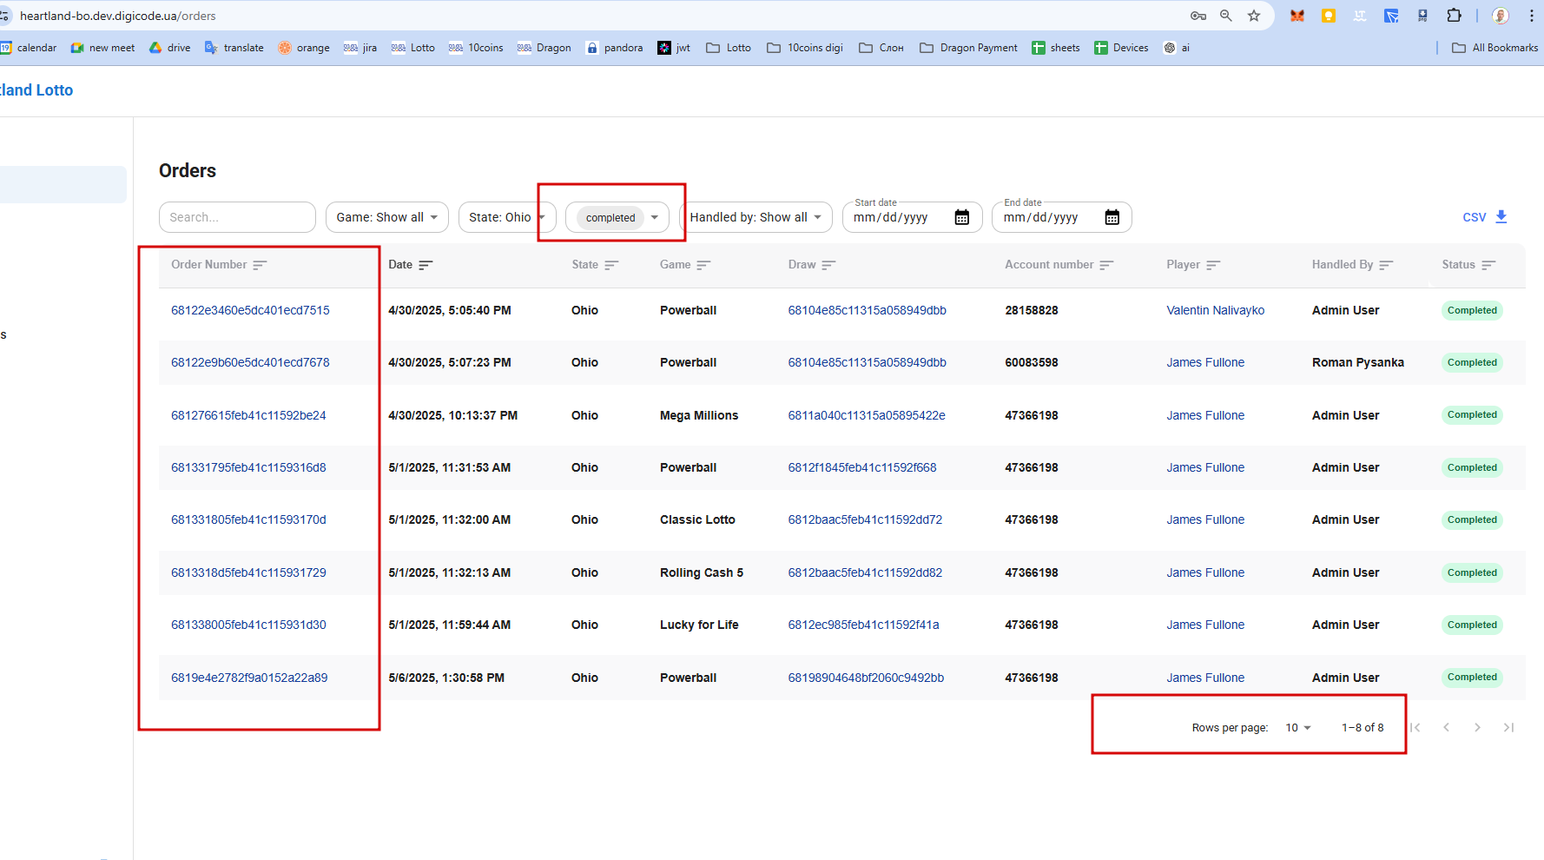Image resolution: width=1544 pixels, height=860 pixels.
Task: Click the Handled By column sort icon
Action: coord(1386,265)
